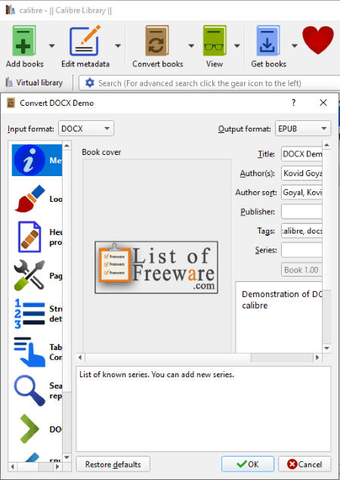The image size is (340, 480).
Task: Click the advanced search gear icon
Action: (90, 83)
